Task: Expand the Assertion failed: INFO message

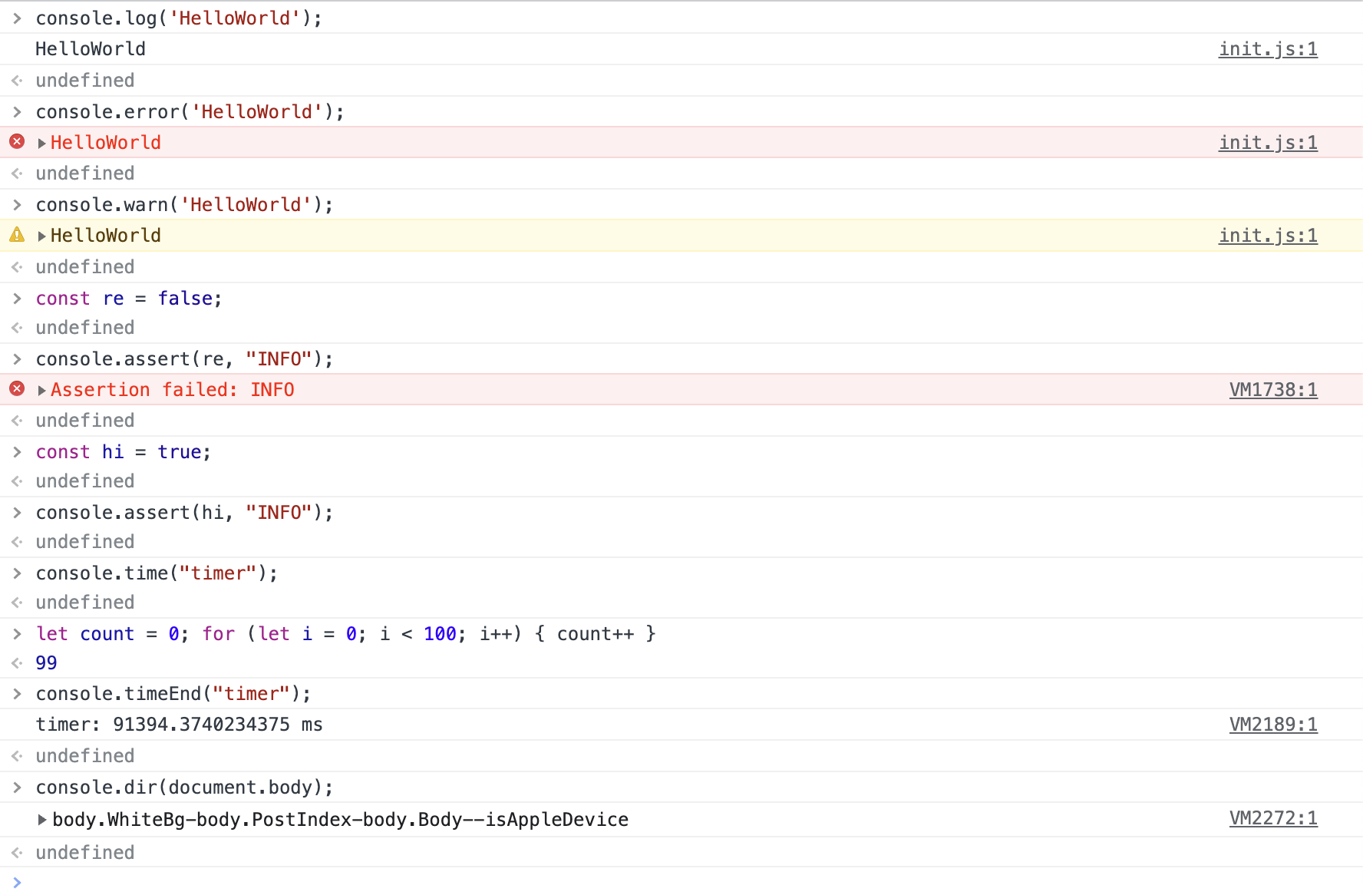Action: coord(42,390)
